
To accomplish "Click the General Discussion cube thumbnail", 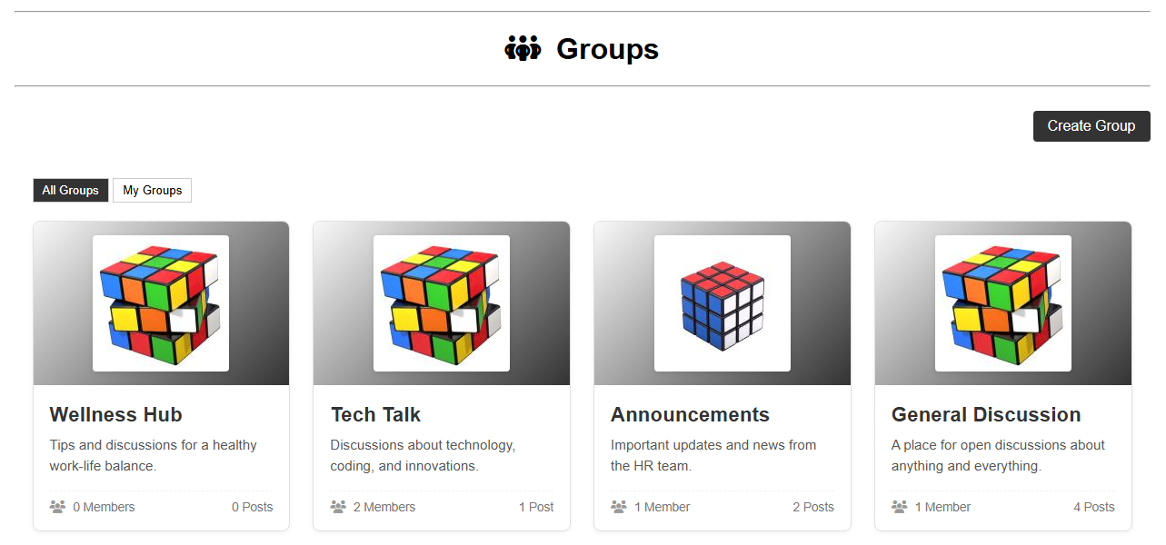I will point(1002,303).
